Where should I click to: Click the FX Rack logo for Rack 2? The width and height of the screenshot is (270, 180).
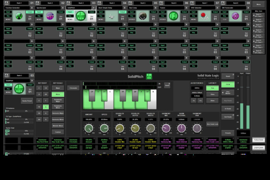pos(38,3)
